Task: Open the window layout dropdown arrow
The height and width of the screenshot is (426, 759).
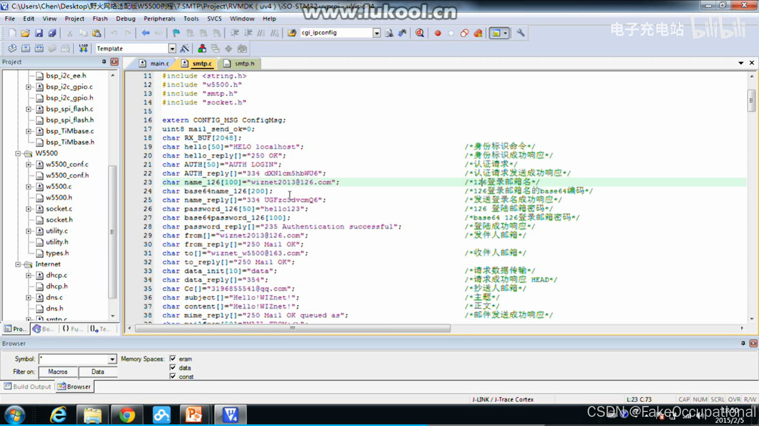Action: click(505, 33)
